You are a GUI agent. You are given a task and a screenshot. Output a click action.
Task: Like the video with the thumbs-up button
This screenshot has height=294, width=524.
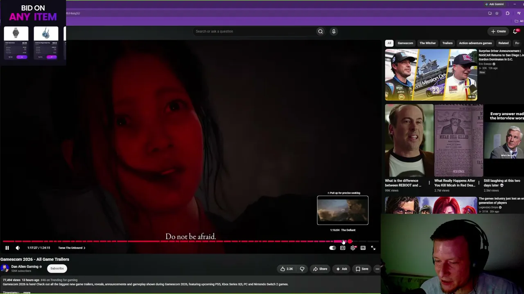(x=287, y=269)
